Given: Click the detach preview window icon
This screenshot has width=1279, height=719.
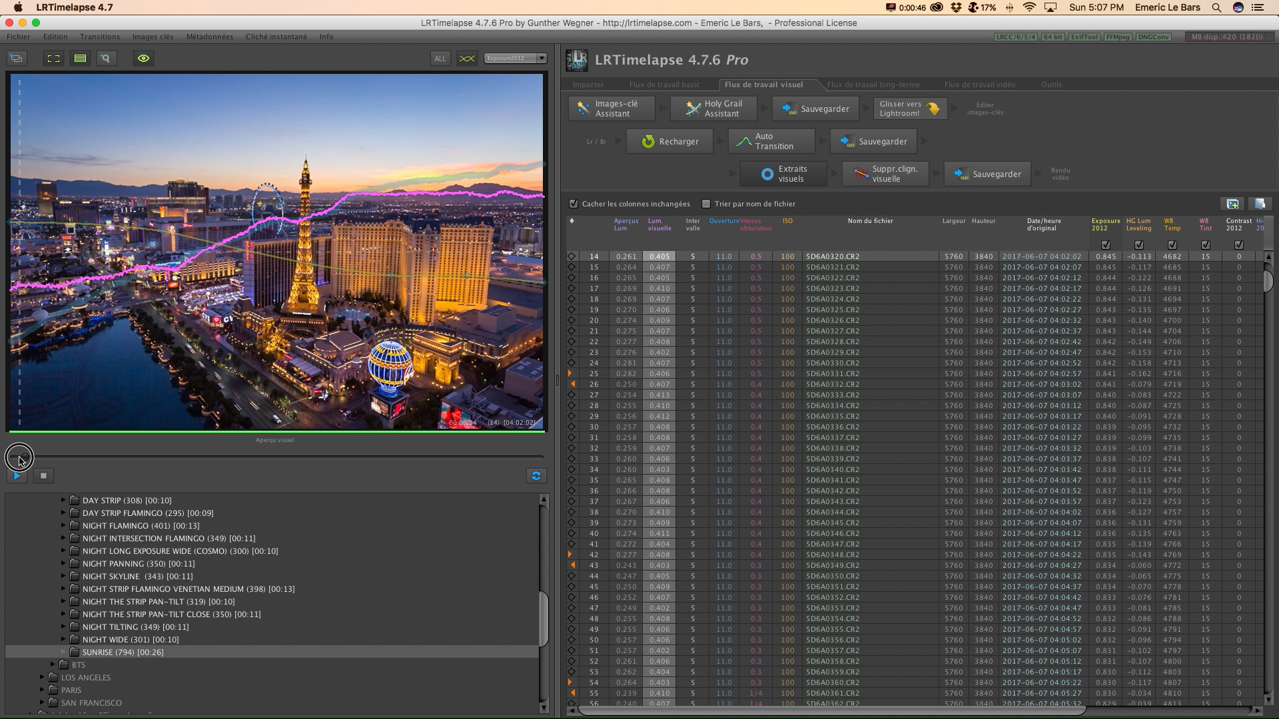Looking at the screenshot, I should 17,59.
